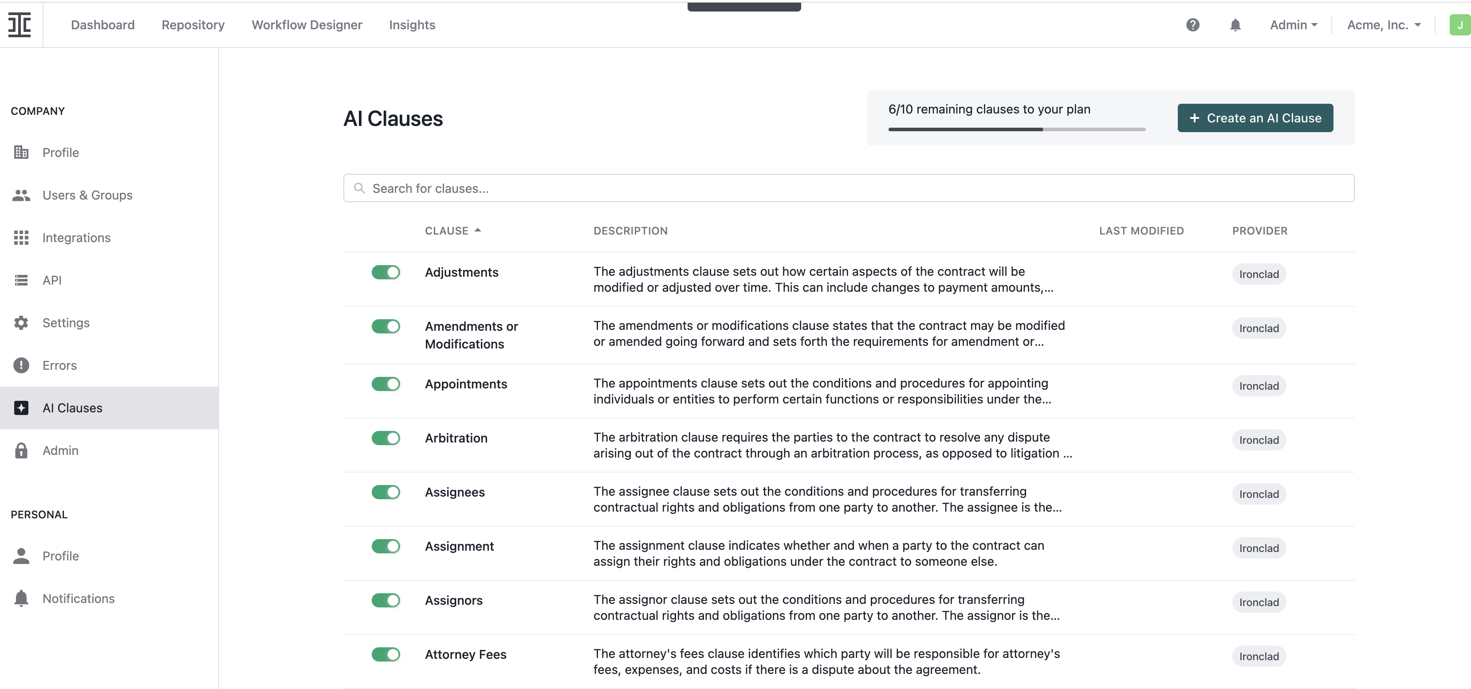Go to the Dashboard tab
The width and height of the screenshot is (1471, 689).
click(x=103, y=24)
